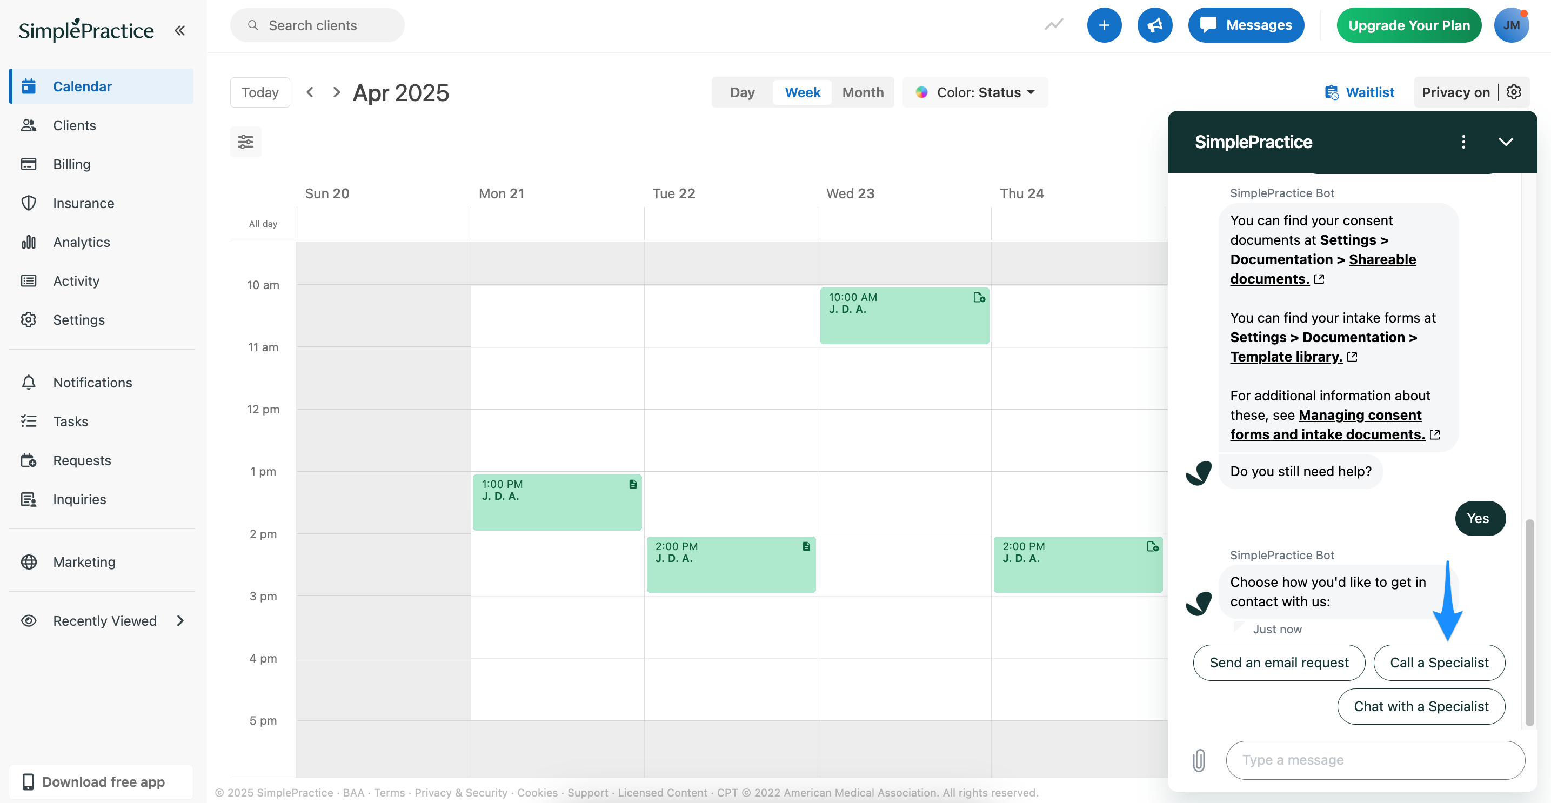
Task: Open the Messages button
Action: pyautogui.click(x=1246, y=25)
